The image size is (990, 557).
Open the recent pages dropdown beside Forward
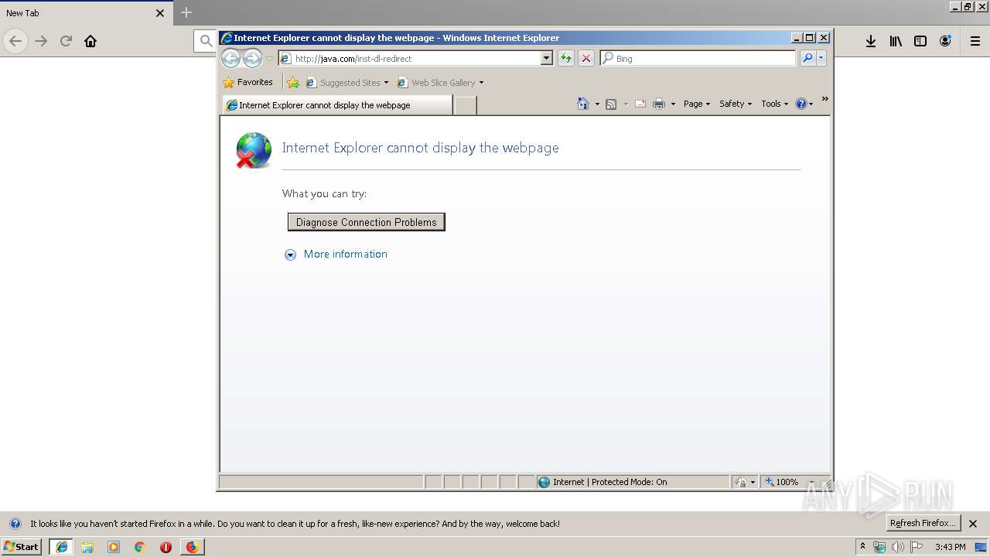(269, 59)
